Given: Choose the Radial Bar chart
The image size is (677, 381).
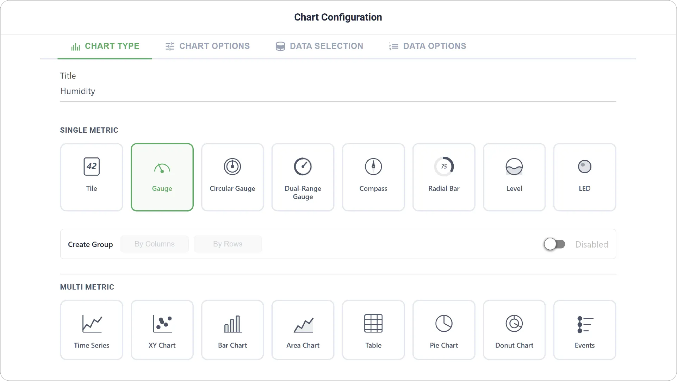Looking at the screenshot, I should click(x=444, y=177).
